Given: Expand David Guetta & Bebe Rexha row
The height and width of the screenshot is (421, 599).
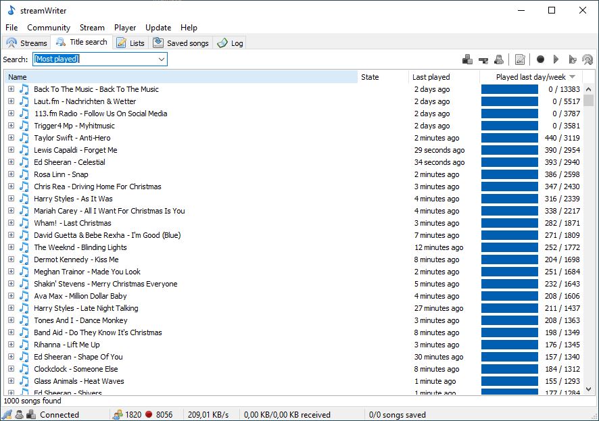Looking at the screenshot, I should point(11,235).
